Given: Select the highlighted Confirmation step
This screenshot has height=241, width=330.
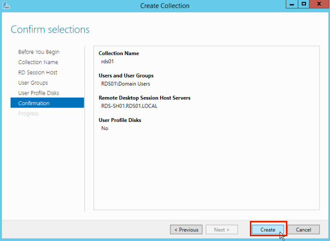Looking at the screenshot, I should [x=34, y=103].
